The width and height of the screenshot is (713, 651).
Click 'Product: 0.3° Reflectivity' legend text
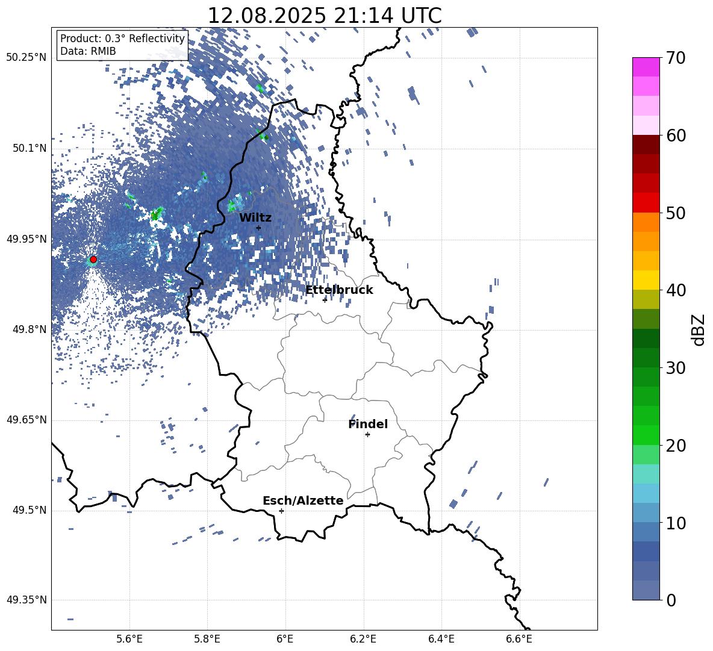(x=122, y=39)
